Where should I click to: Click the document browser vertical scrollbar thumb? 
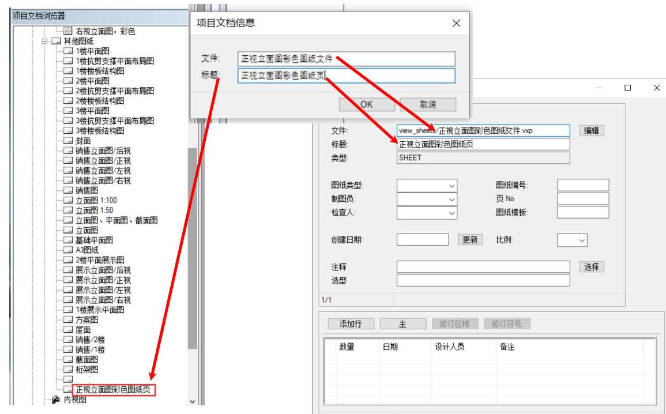(193, 249)
